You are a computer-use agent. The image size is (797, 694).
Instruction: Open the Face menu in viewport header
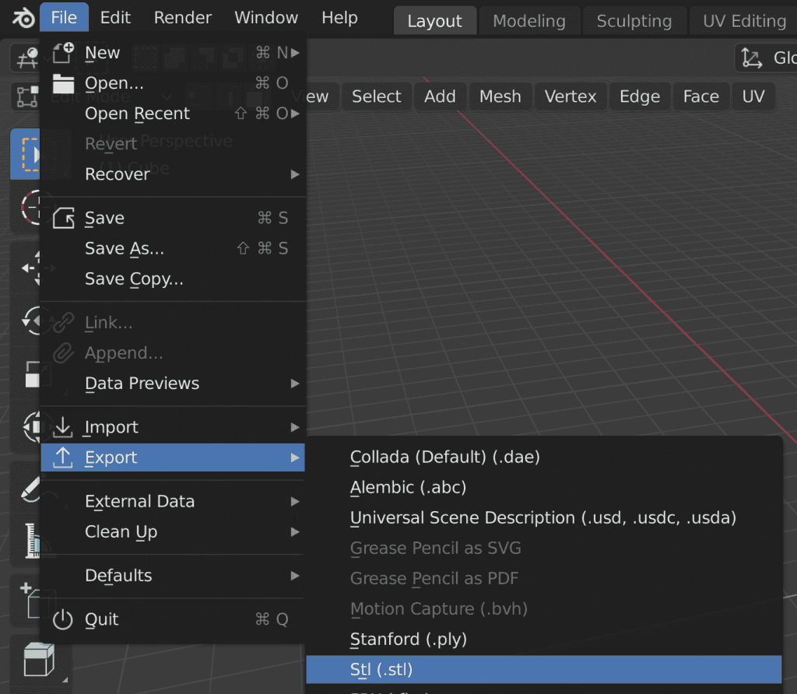click(x=701, y=96)
